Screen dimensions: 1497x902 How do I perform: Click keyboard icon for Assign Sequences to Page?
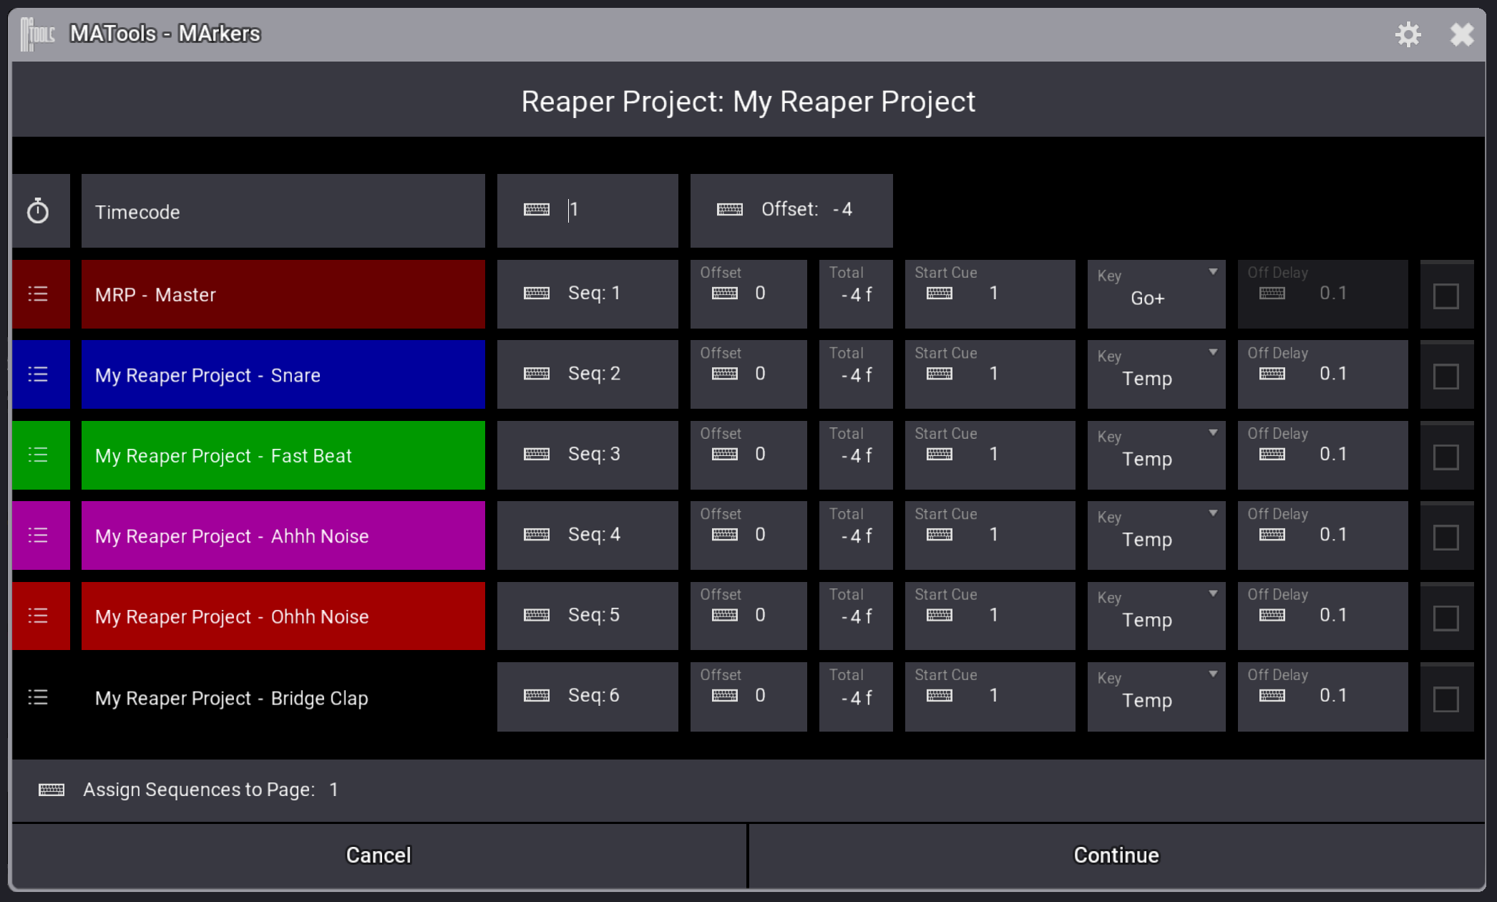tap(52, 790)
